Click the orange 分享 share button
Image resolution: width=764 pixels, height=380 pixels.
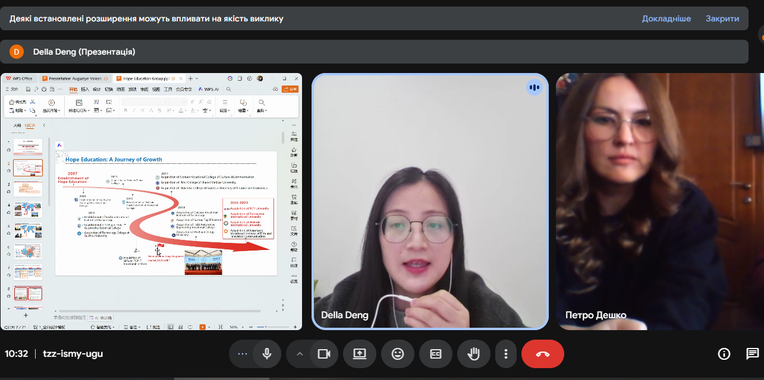click(x=290, y=89)
